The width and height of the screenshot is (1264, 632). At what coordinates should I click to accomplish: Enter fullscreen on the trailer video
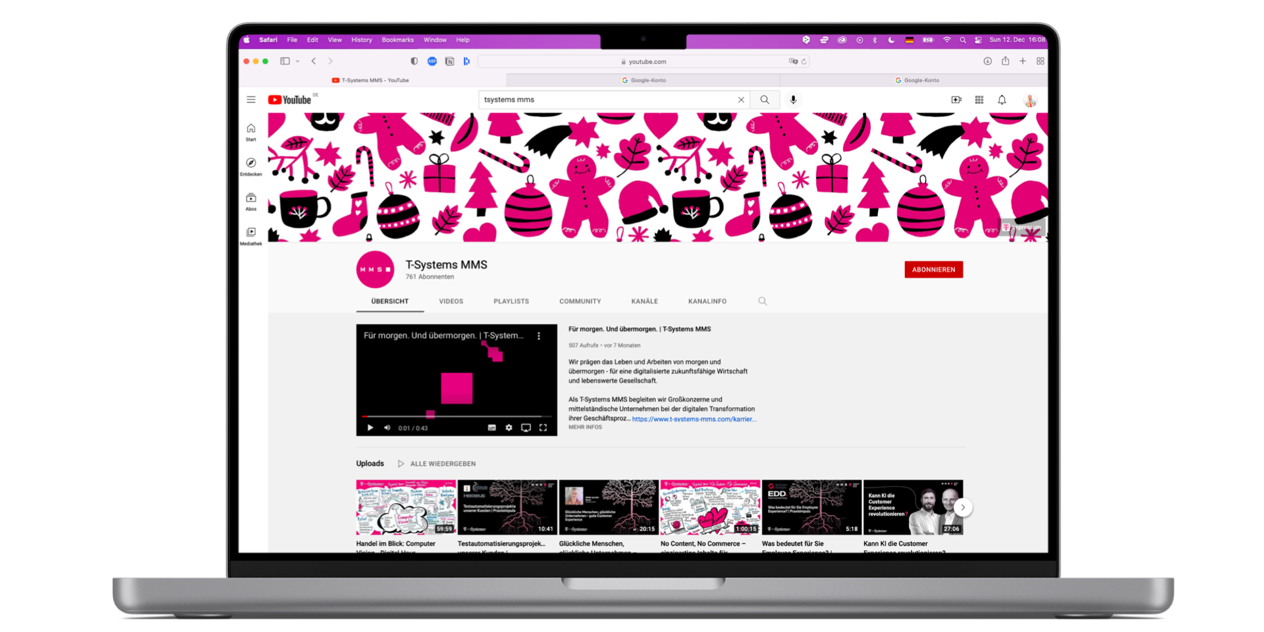pos(543,428)
